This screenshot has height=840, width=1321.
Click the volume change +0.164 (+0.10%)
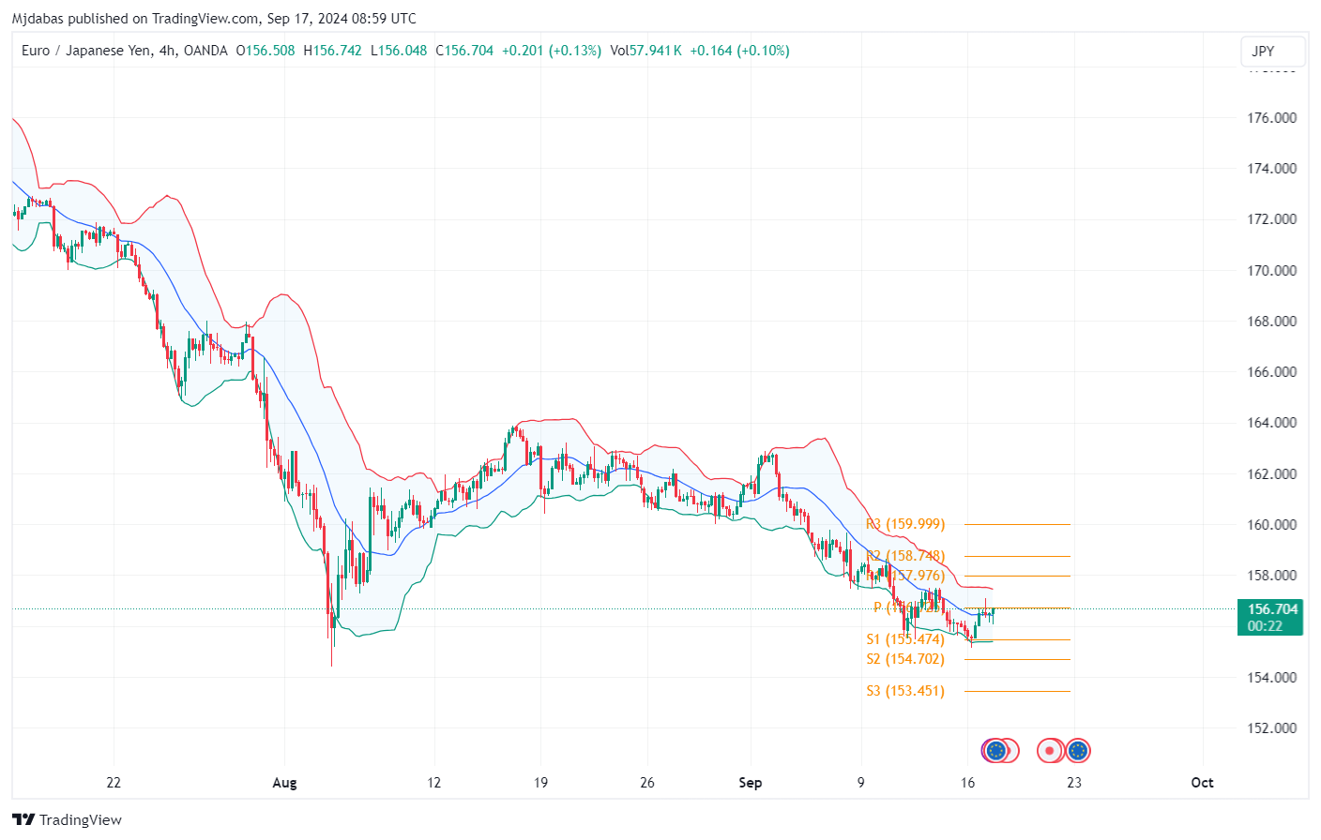[739, 51]
